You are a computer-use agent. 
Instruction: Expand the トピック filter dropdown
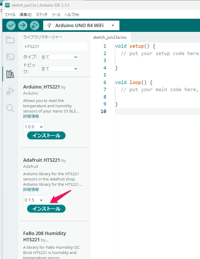point(59,69)
